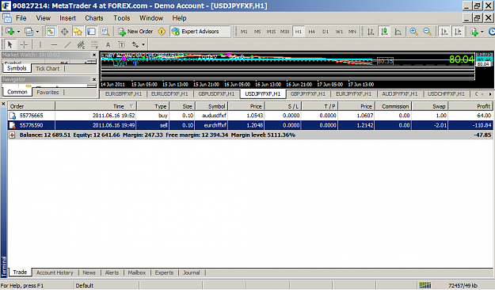Open the Insert menu

point(67,18)
